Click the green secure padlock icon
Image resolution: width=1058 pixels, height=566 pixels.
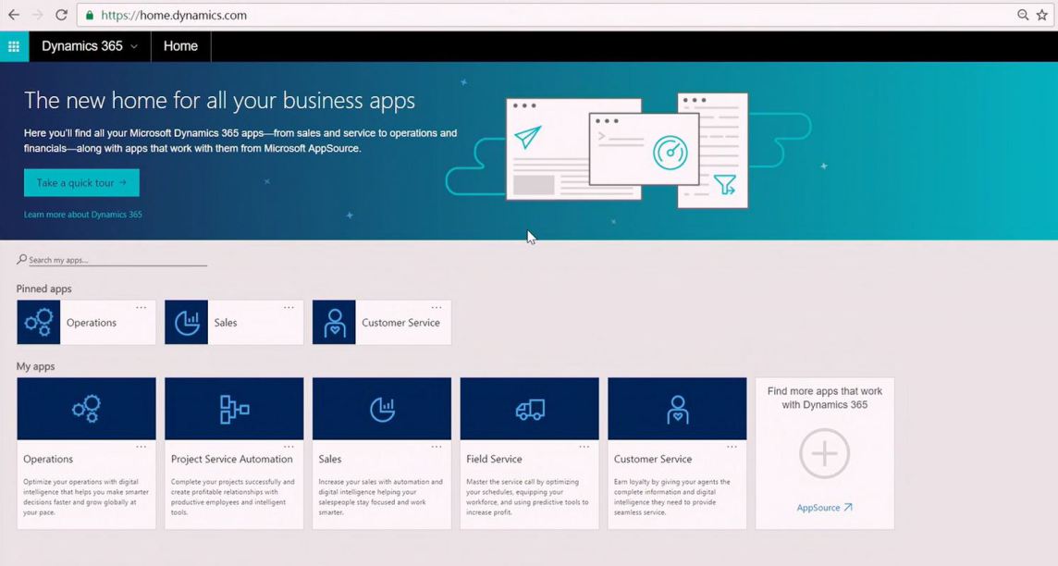pos(89,15)
